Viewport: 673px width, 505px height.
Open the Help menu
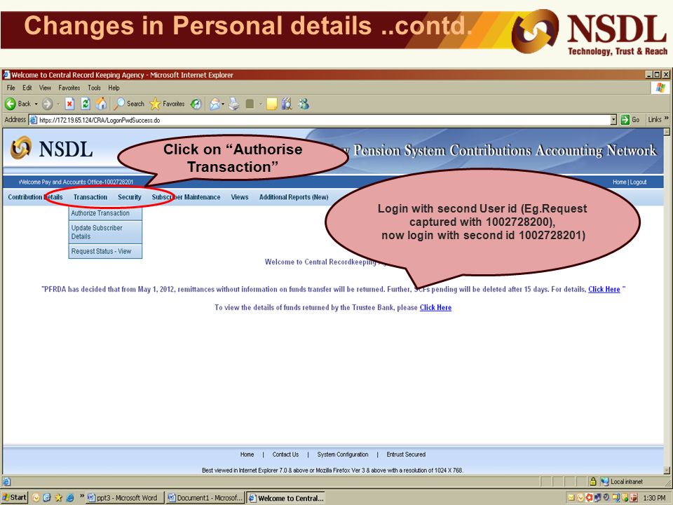(114, 88)
